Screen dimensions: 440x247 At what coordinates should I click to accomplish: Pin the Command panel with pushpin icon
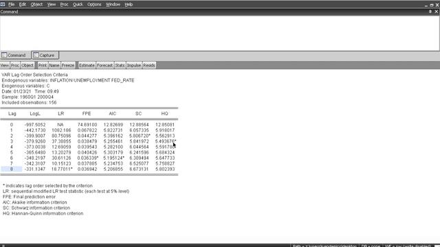point(430,12)
